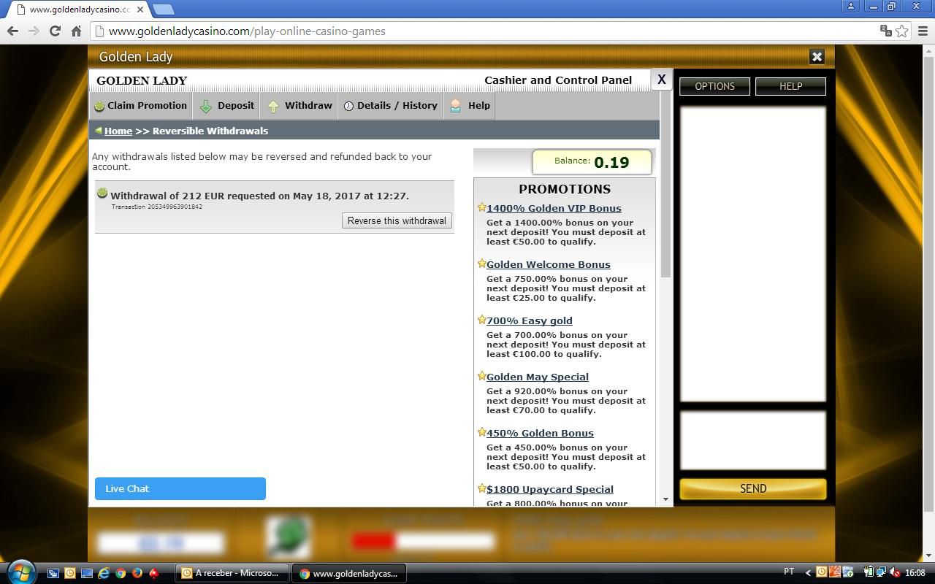Launch Internet Explorer from the quick launch bar

pyautogui.click(x=104, y=573)
